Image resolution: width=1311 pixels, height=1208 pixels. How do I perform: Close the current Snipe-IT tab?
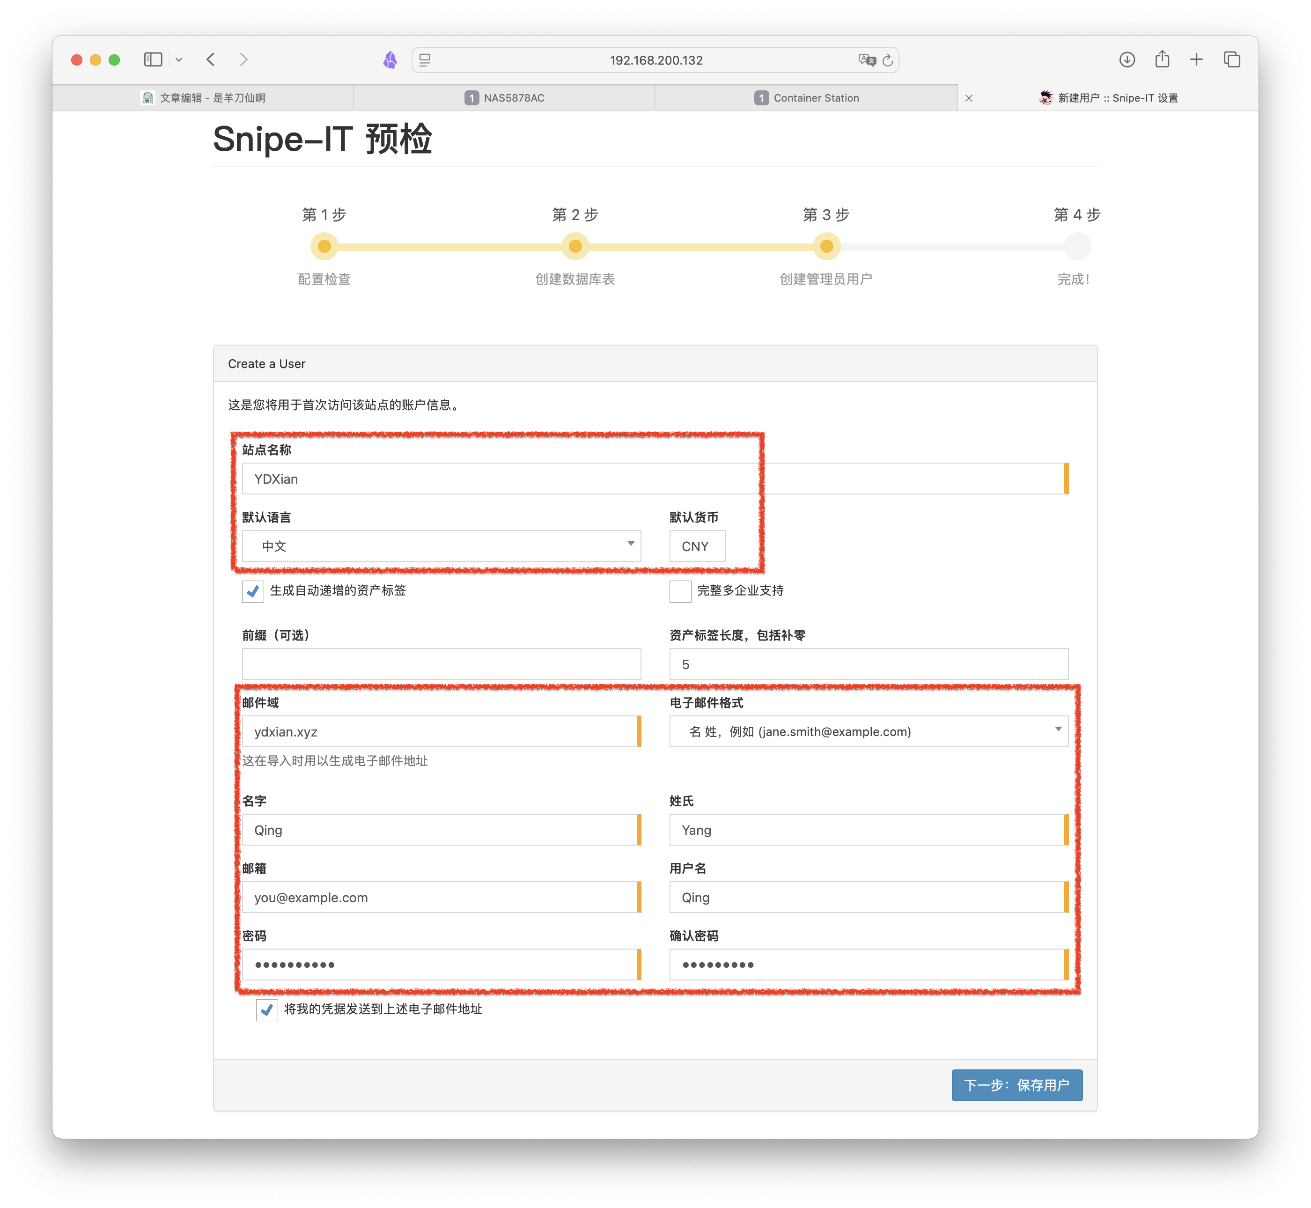point(969,98)
